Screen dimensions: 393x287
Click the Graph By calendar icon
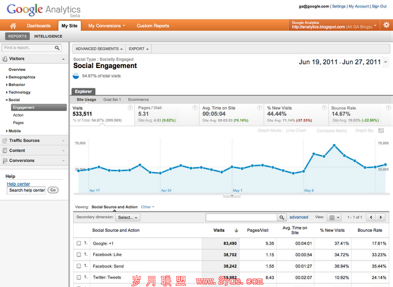coord(381,131)
